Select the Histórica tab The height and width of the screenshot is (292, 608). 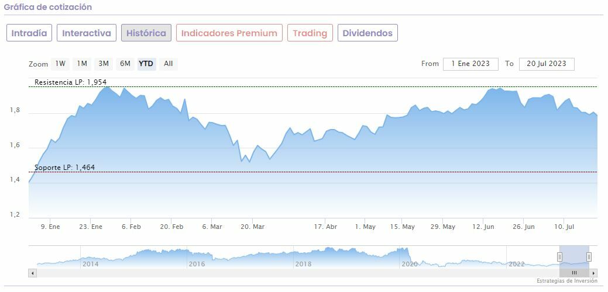(x=146, y=33)
